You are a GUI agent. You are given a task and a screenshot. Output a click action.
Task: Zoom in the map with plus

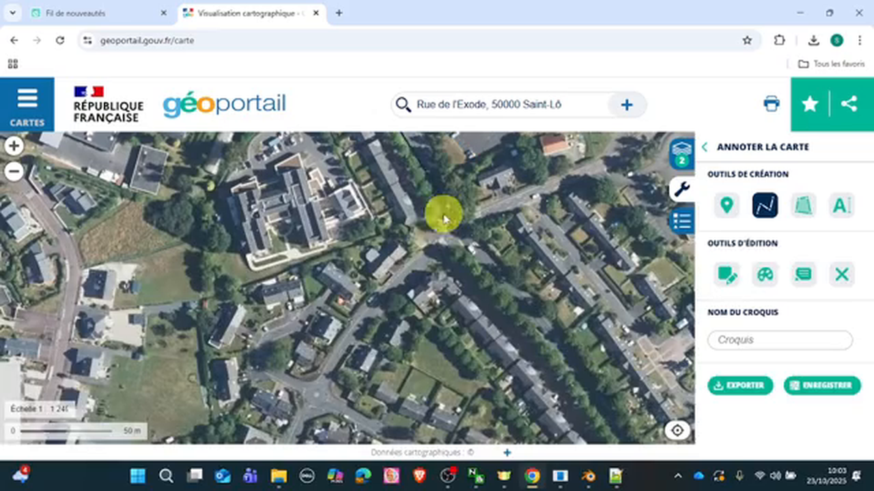tap(14, 145)
